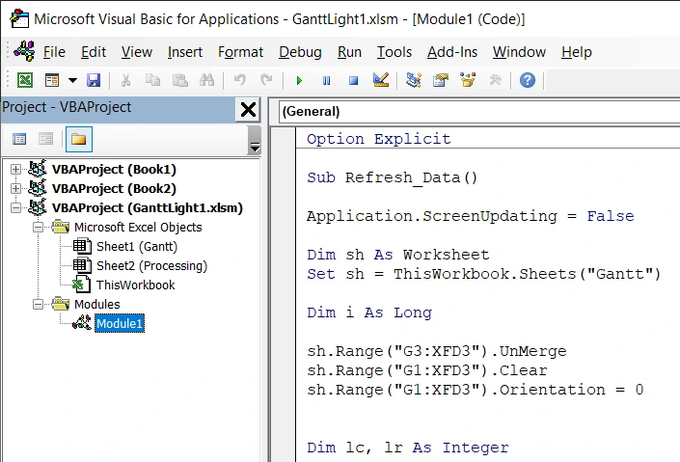Open the Add-Ins menu
This screenshot has height=462, width=680.
(x=452, y=52)
